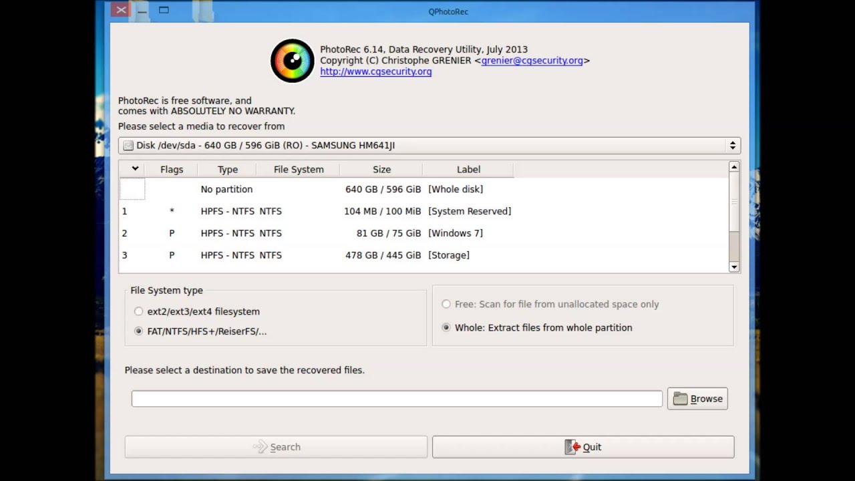Image resolution: width=855 pixels, height=481 pixels.
Task: Click the destination path input field
Action: (x=397, y=399)
